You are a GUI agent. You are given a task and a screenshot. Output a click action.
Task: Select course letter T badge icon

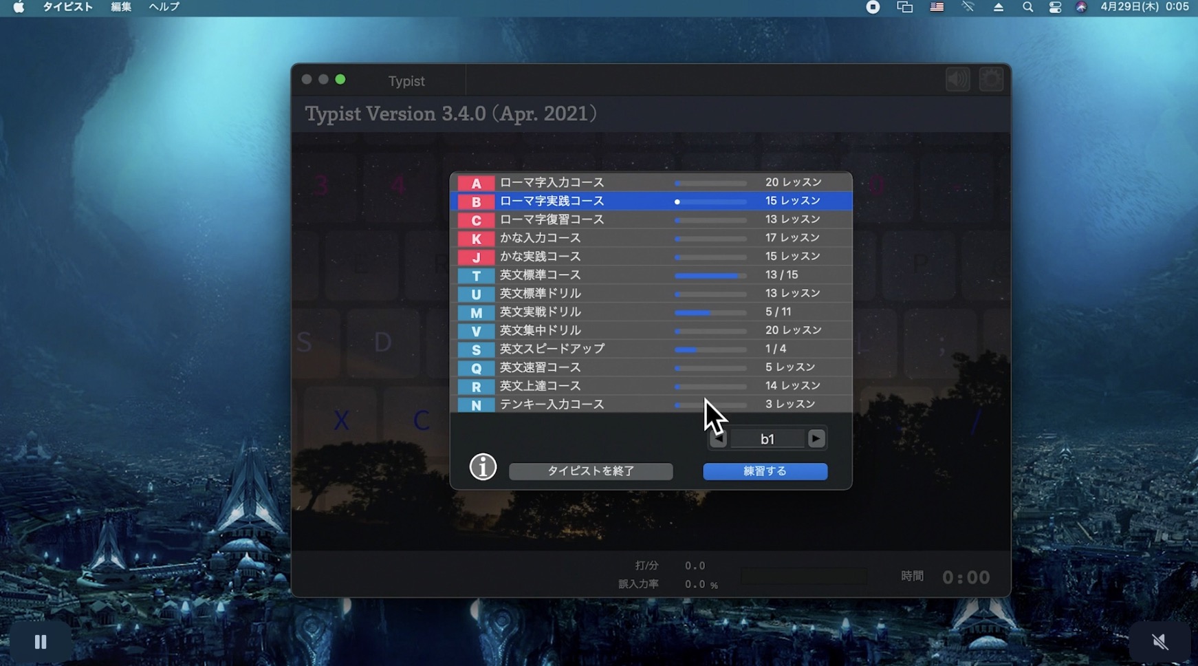[x=476, y=276]
